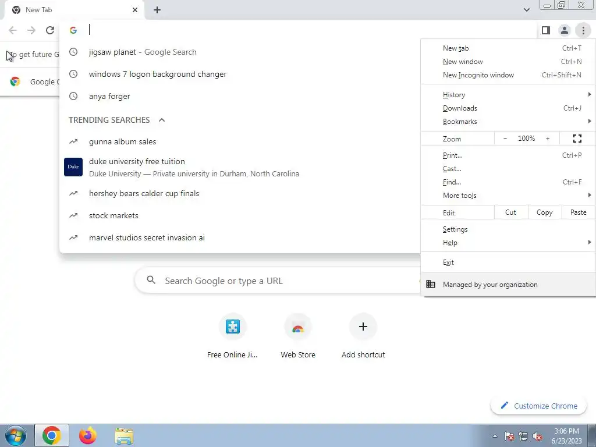Click the 100% zoom value

tap(526, 139)
